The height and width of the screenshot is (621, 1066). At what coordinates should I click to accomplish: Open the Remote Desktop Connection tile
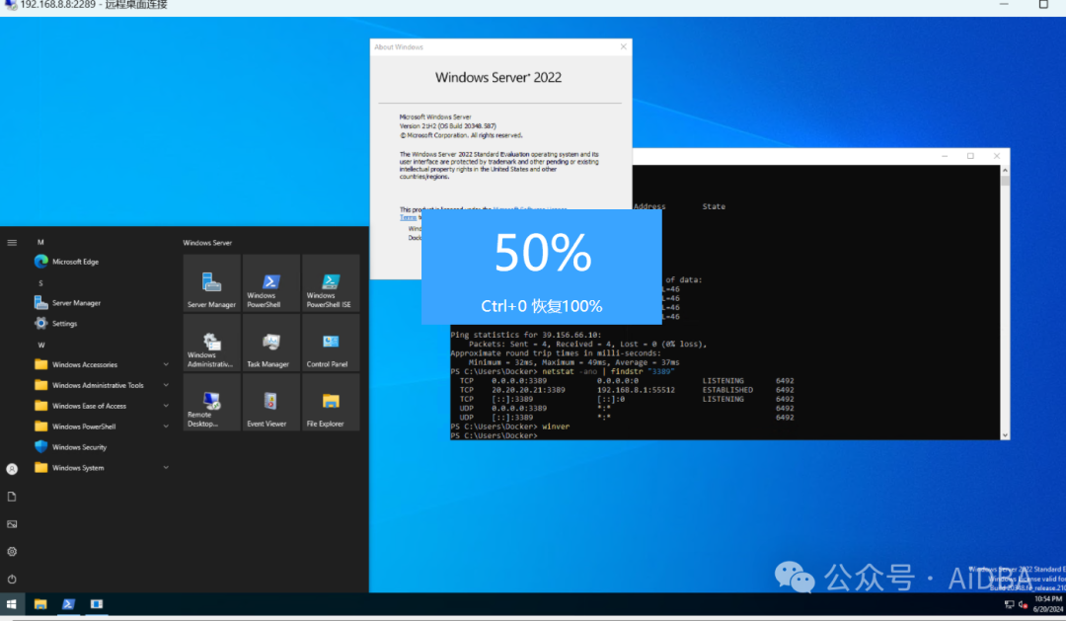(211, 402)
